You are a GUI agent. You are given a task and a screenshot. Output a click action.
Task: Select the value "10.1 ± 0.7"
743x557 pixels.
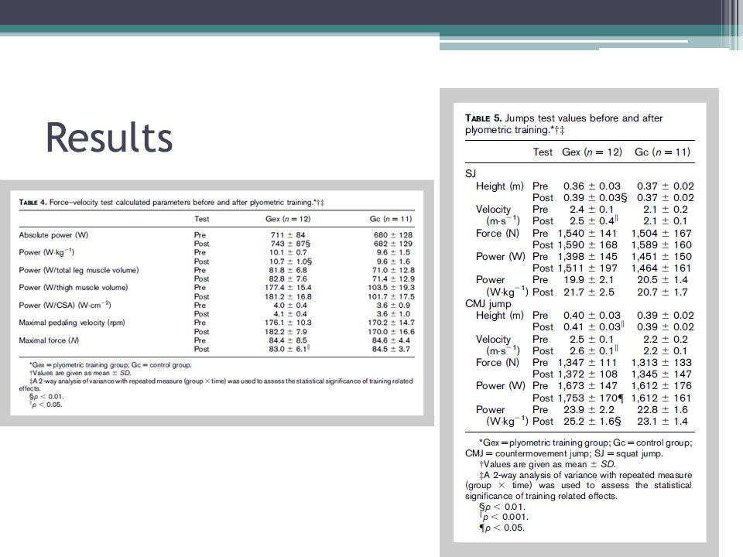(288, 252)
